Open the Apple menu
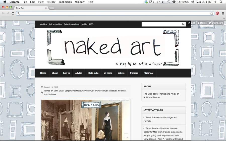This screenshot has width=226, height=141. tap(5, 2)
